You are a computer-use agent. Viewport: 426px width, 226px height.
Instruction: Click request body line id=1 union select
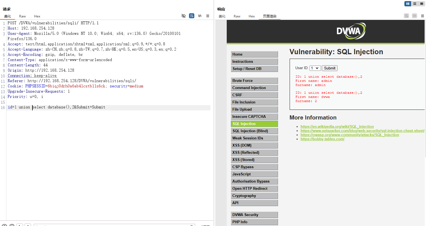57,107
